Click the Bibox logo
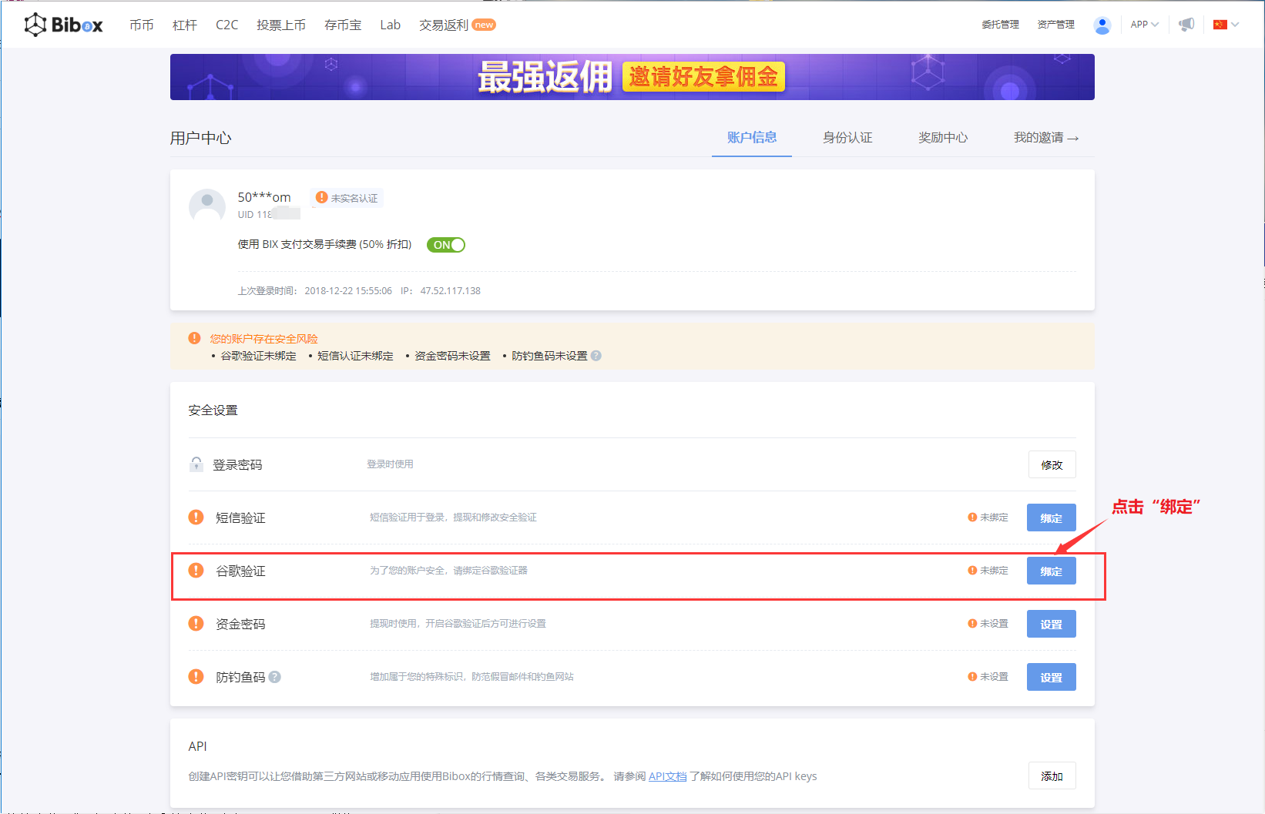1265x814 pixels. click(63, 25)
